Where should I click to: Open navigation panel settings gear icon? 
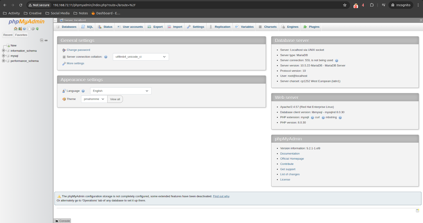point(33,29)
